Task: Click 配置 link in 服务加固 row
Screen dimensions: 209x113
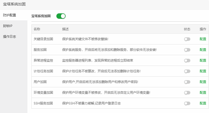Action: coord(203,50)
